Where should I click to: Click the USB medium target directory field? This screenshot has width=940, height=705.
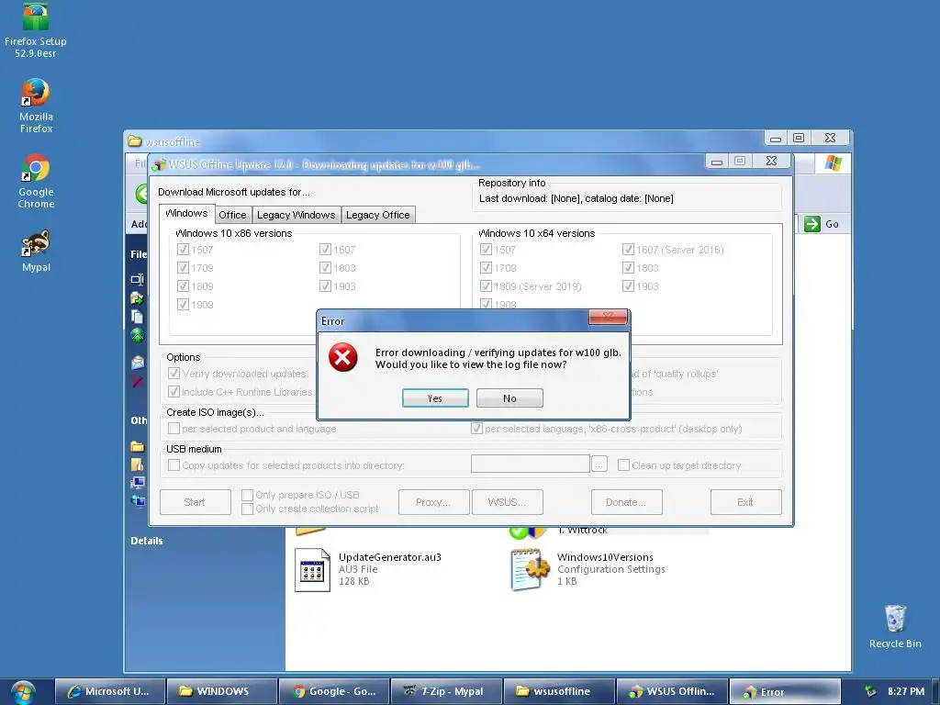(x=531, y=464)
